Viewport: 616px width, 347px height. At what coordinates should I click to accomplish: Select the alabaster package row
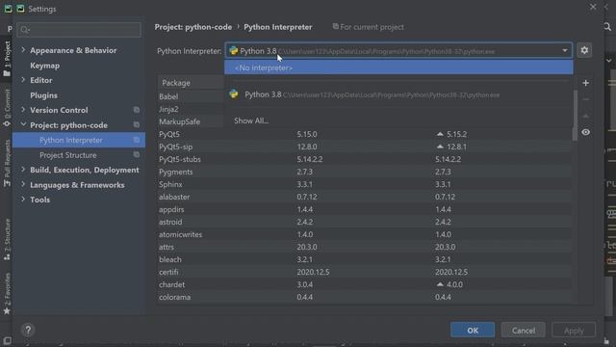365,197
